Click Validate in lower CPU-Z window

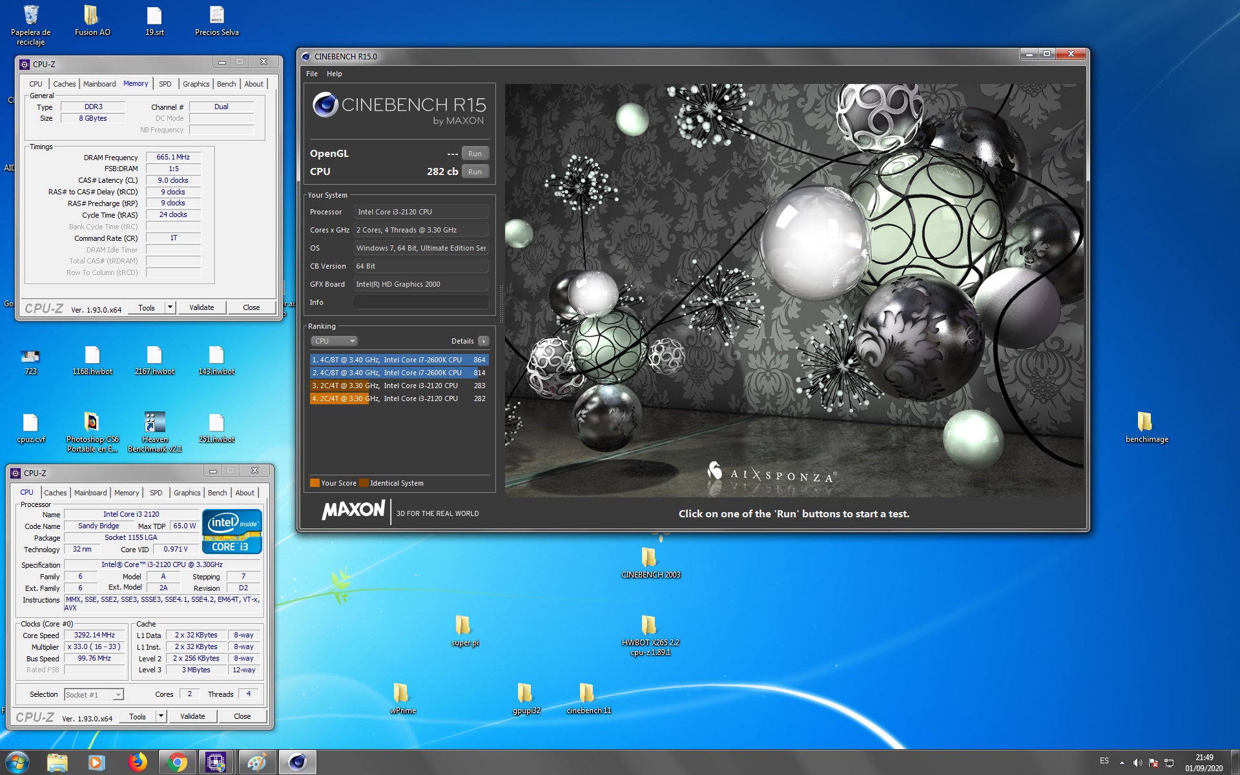pyautogui.click(x=192, y=716)
